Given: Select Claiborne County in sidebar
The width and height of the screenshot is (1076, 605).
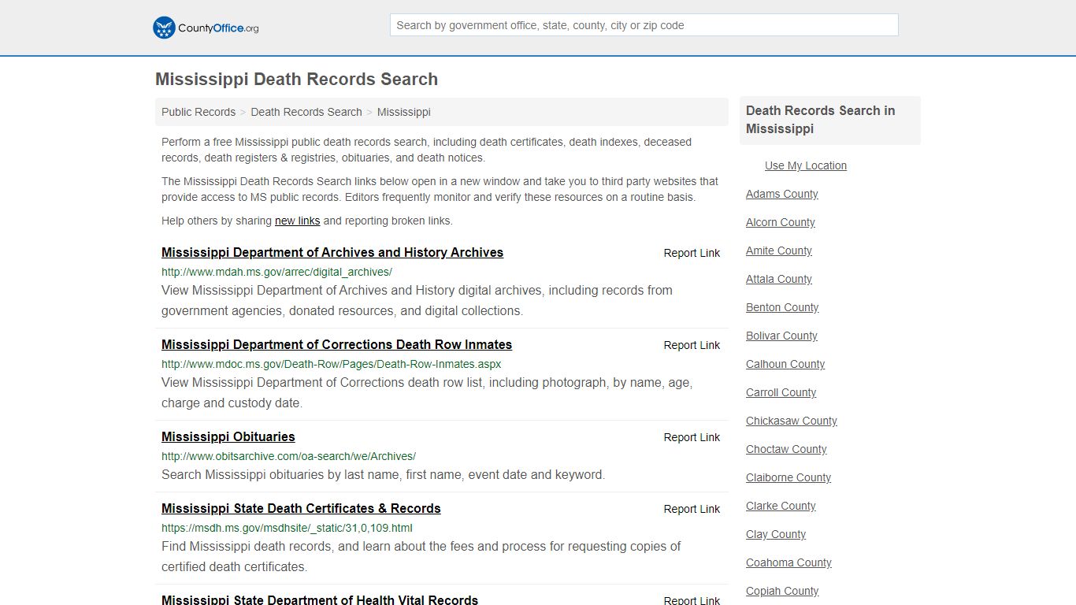Looking at the screenshot, I should [x=788, y=477].
